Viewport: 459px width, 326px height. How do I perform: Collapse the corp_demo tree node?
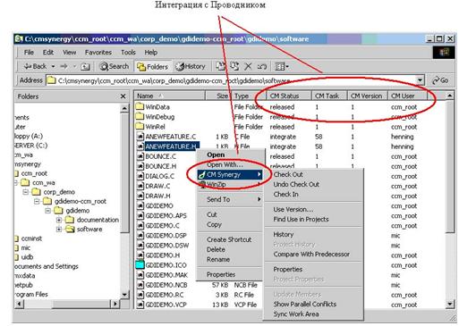tap(26, 192)
